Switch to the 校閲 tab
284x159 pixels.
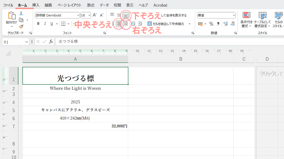tap(117, 5)
